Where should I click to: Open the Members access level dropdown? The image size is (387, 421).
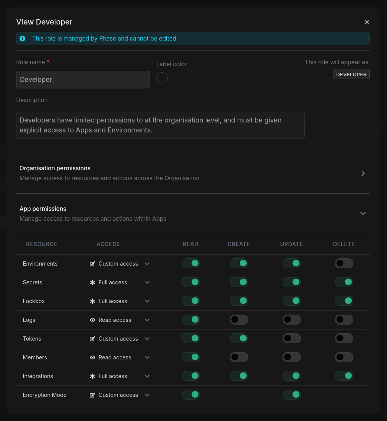147,357
